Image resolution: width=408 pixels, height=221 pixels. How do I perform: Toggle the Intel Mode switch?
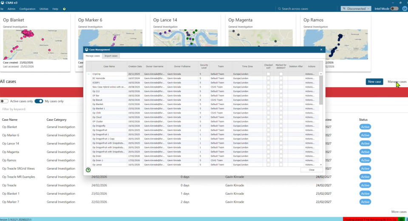[x=394, y=9]
